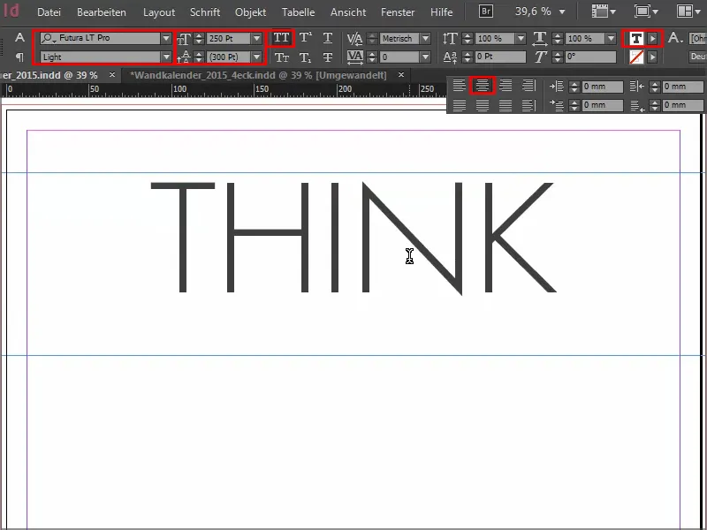Image resolution: width=707 pixels, height=530 pixels.
Task: Expand the font family dropdown arrow
Action: tap(166, 38)
